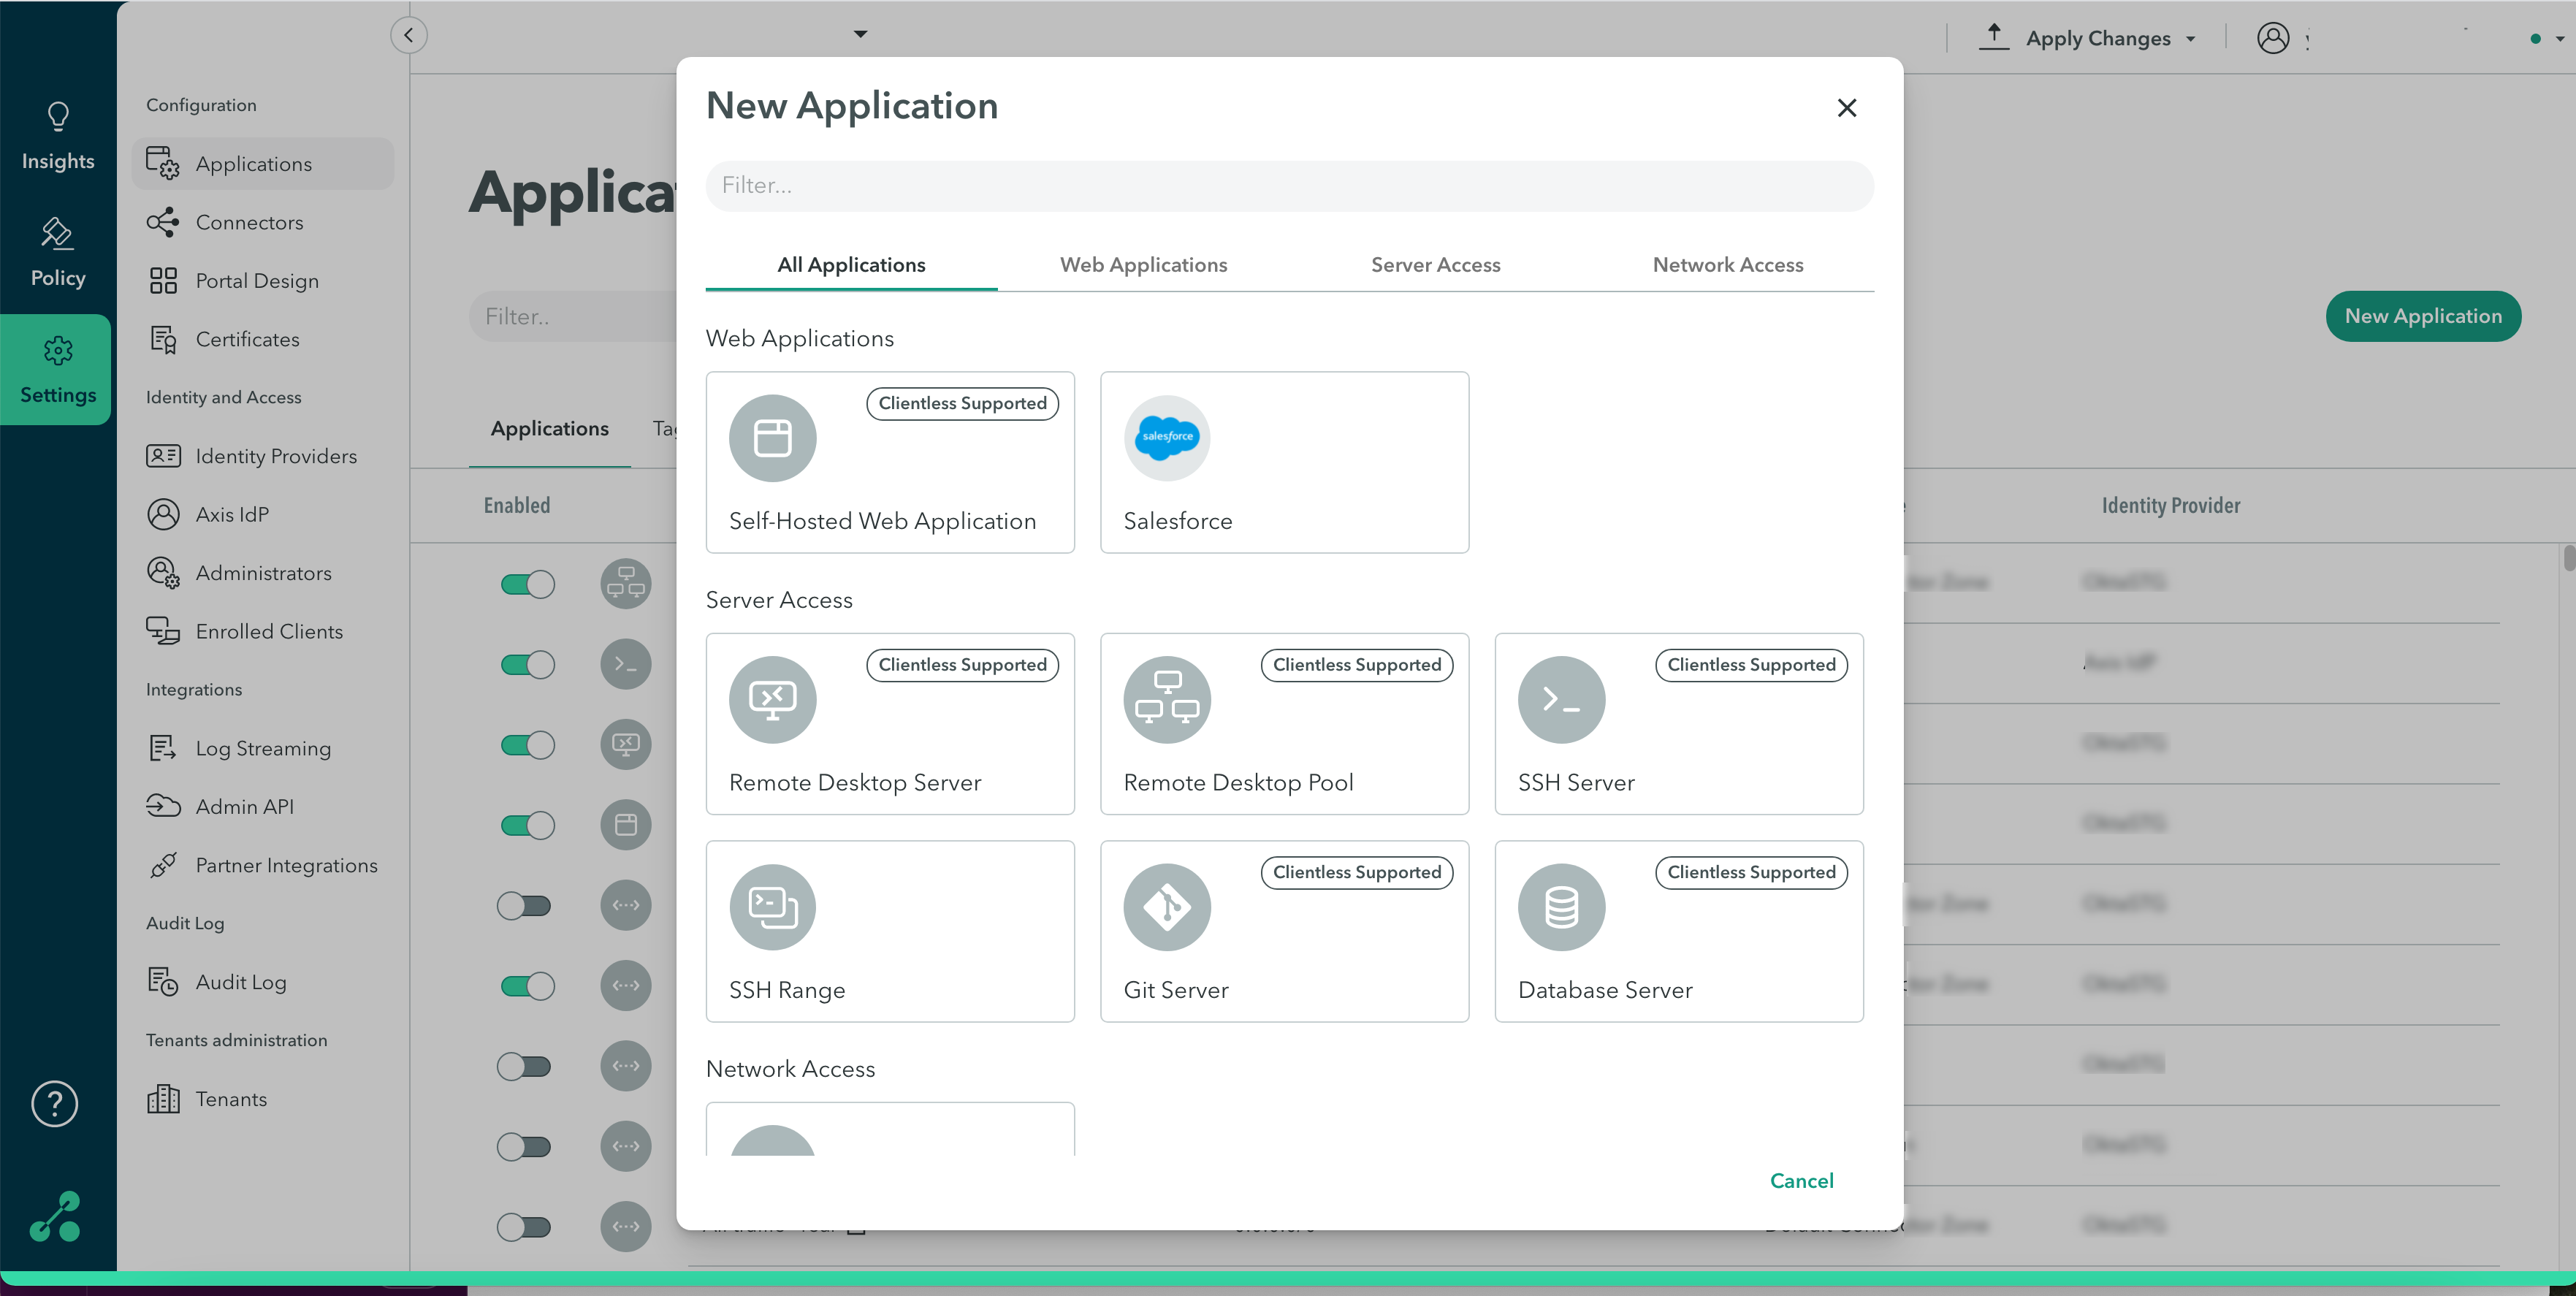2576x1296 pixels.
Task: Click the dialog's Filter input field
Action: pyautogui.click(x=1289, y=186)
